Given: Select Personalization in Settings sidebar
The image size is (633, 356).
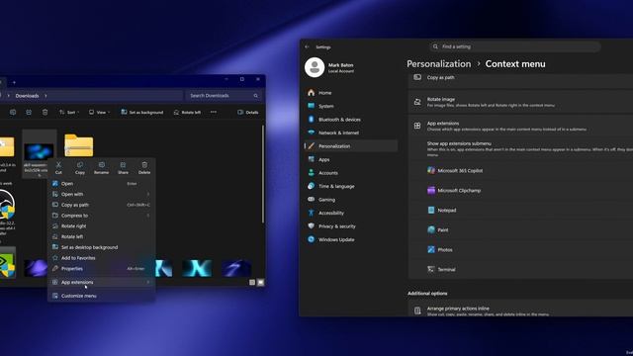Looking at the screenshot, I should point(351,146).
